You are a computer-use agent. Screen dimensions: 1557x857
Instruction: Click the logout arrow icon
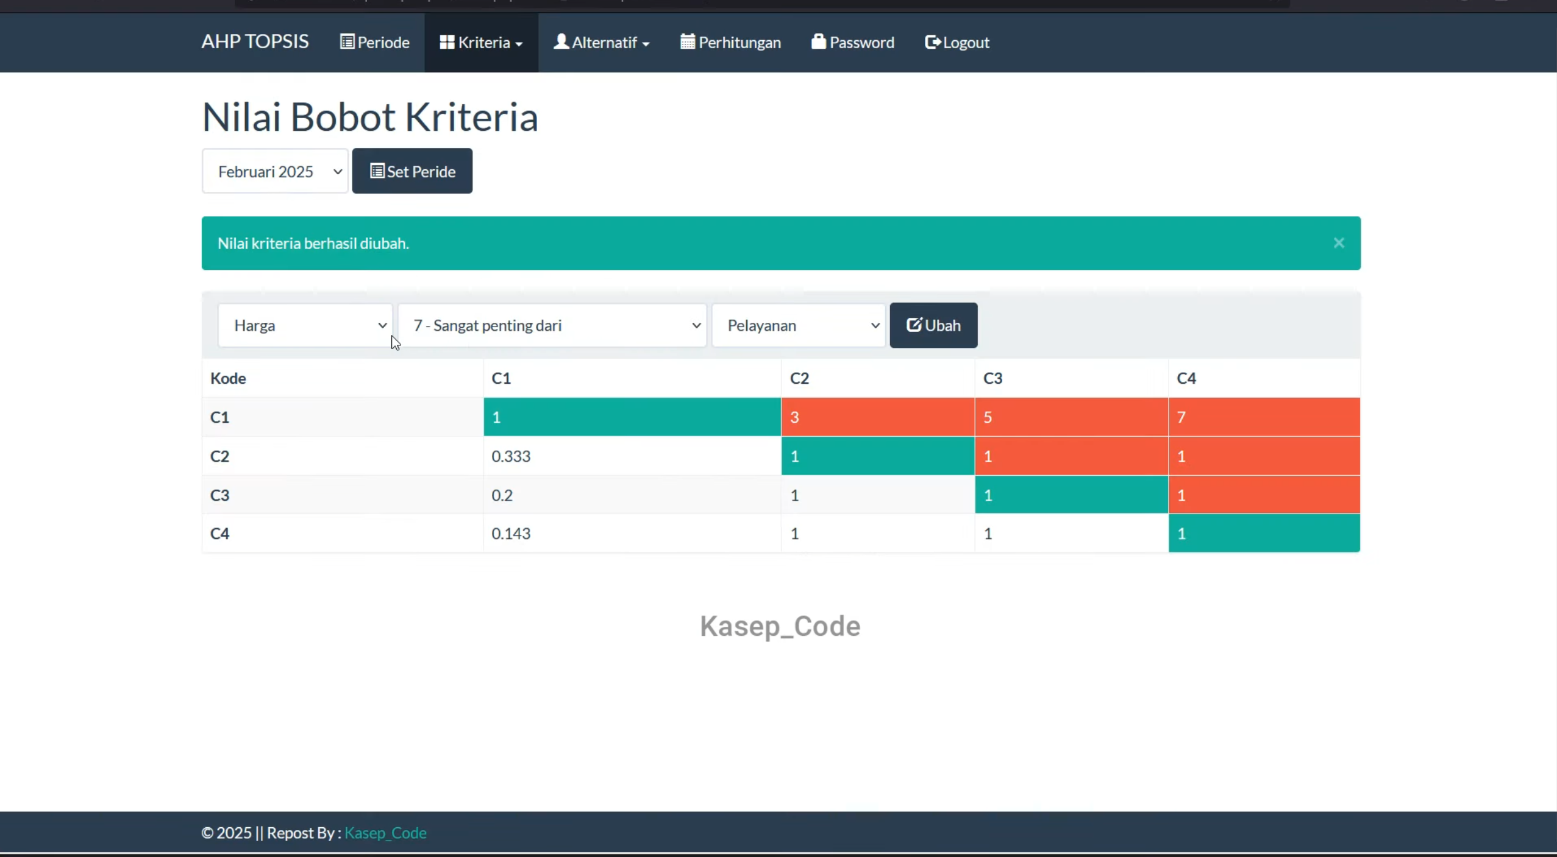(x=933, y=42)
